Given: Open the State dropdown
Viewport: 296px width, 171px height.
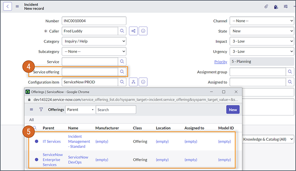Looking at the screenshot, I should pyautogui.click(x=262, y=31).
